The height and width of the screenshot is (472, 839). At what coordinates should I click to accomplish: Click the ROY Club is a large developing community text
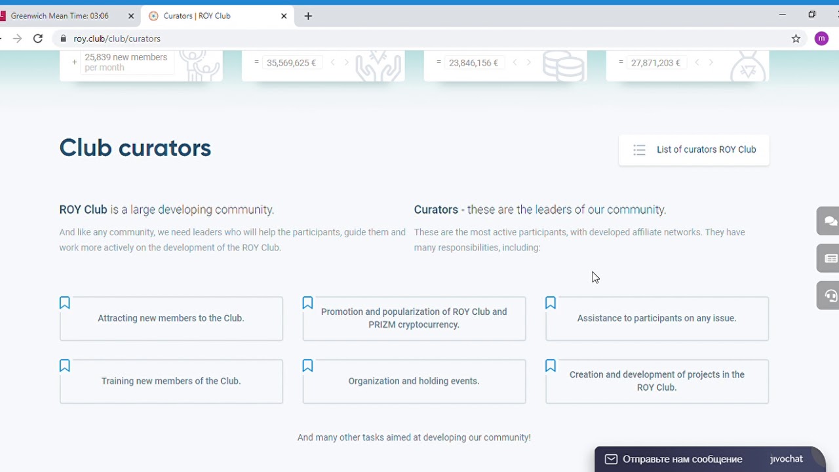click(x=166, y=210)
